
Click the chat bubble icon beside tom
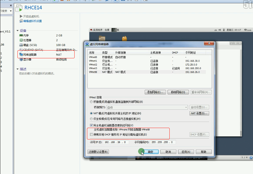pos(245,30)
